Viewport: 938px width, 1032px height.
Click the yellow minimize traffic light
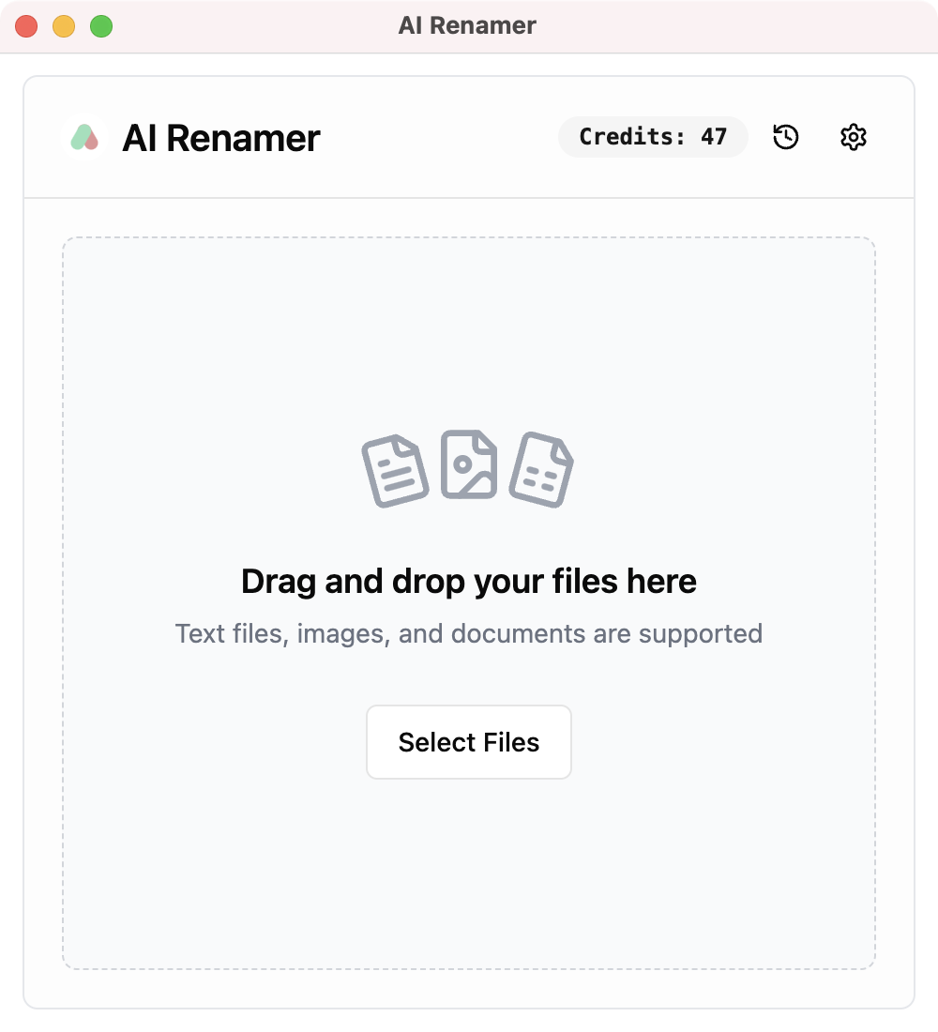[63, 26]
